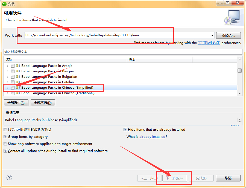The image size is (246, 188).
Task: Click the language list vertical scrollbar thumb
Action: click(x=239, y=71)
